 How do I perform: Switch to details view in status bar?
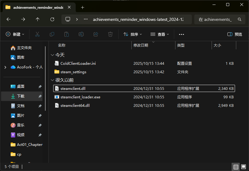[236, 167]
